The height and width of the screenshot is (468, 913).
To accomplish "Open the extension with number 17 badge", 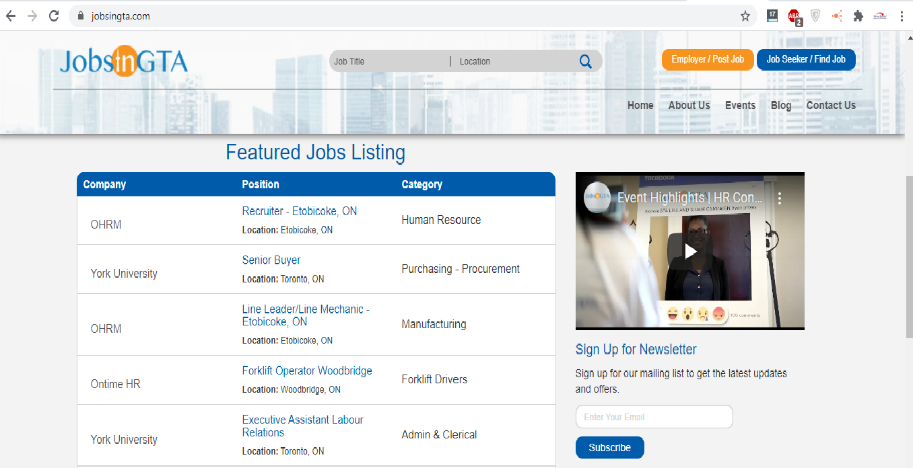I will point(772,15).
